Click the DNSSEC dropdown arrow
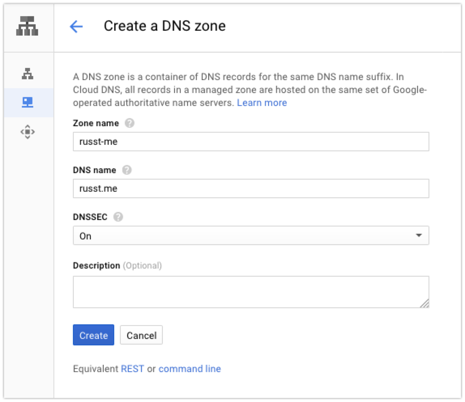The height and width of the screenshot is (402, 465). click(419, 236)
